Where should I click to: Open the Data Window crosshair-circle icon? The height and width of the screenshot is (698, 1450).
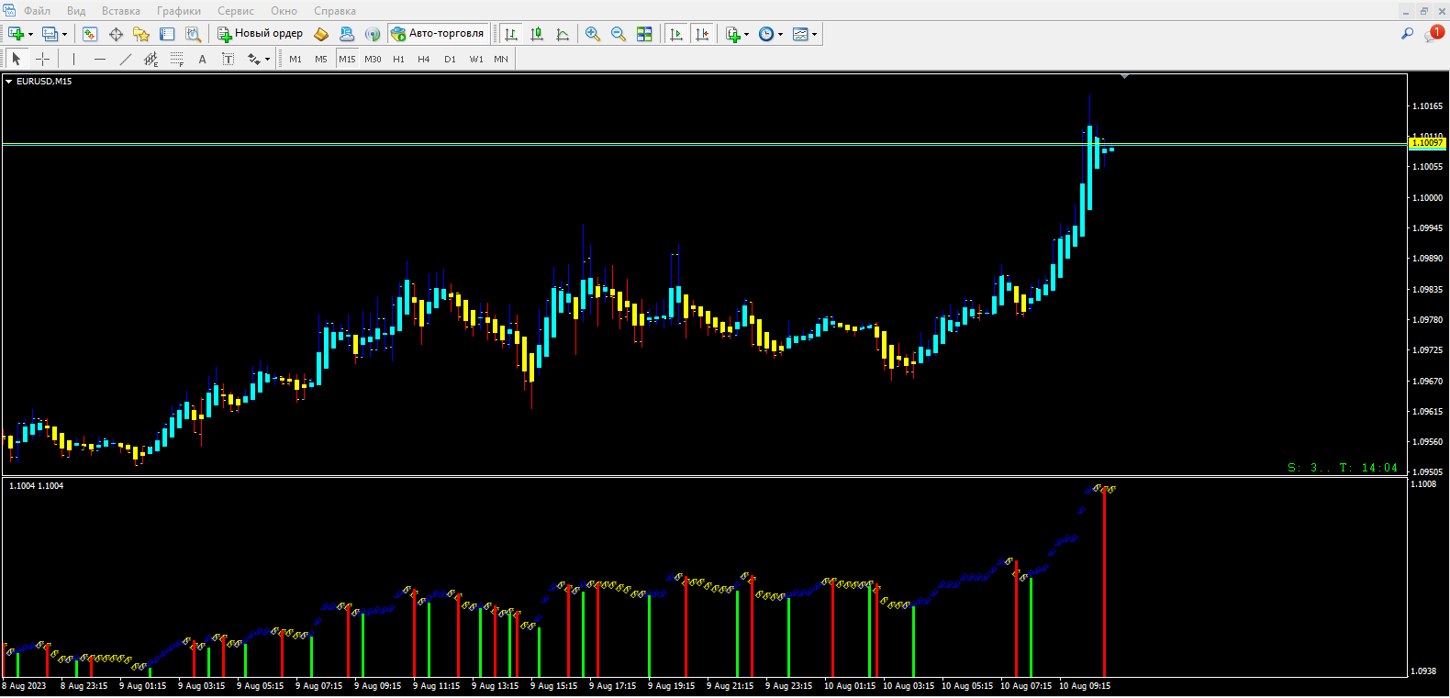[x=116, y=34]
